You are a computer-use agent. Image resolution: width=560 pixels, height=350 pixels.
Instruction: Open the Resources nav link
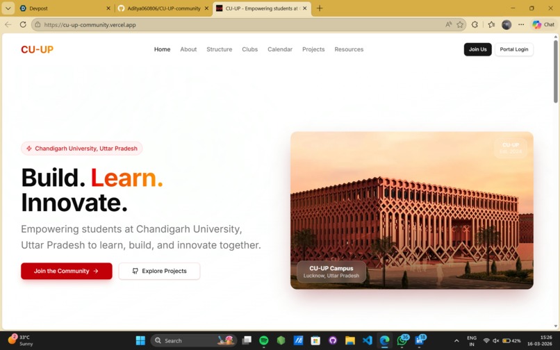pos(349,49)
